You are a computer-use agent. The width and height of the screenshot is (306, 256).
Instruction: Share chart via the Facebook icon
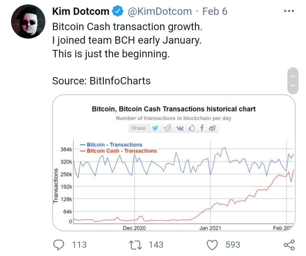click(x=202, y=128)
